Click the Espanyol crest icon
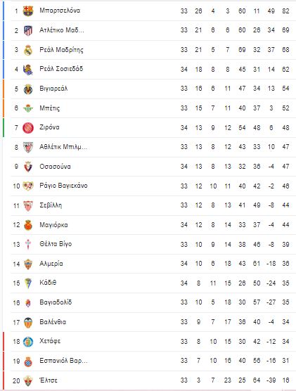The image size is (296, 391). [x=28, y=361]
